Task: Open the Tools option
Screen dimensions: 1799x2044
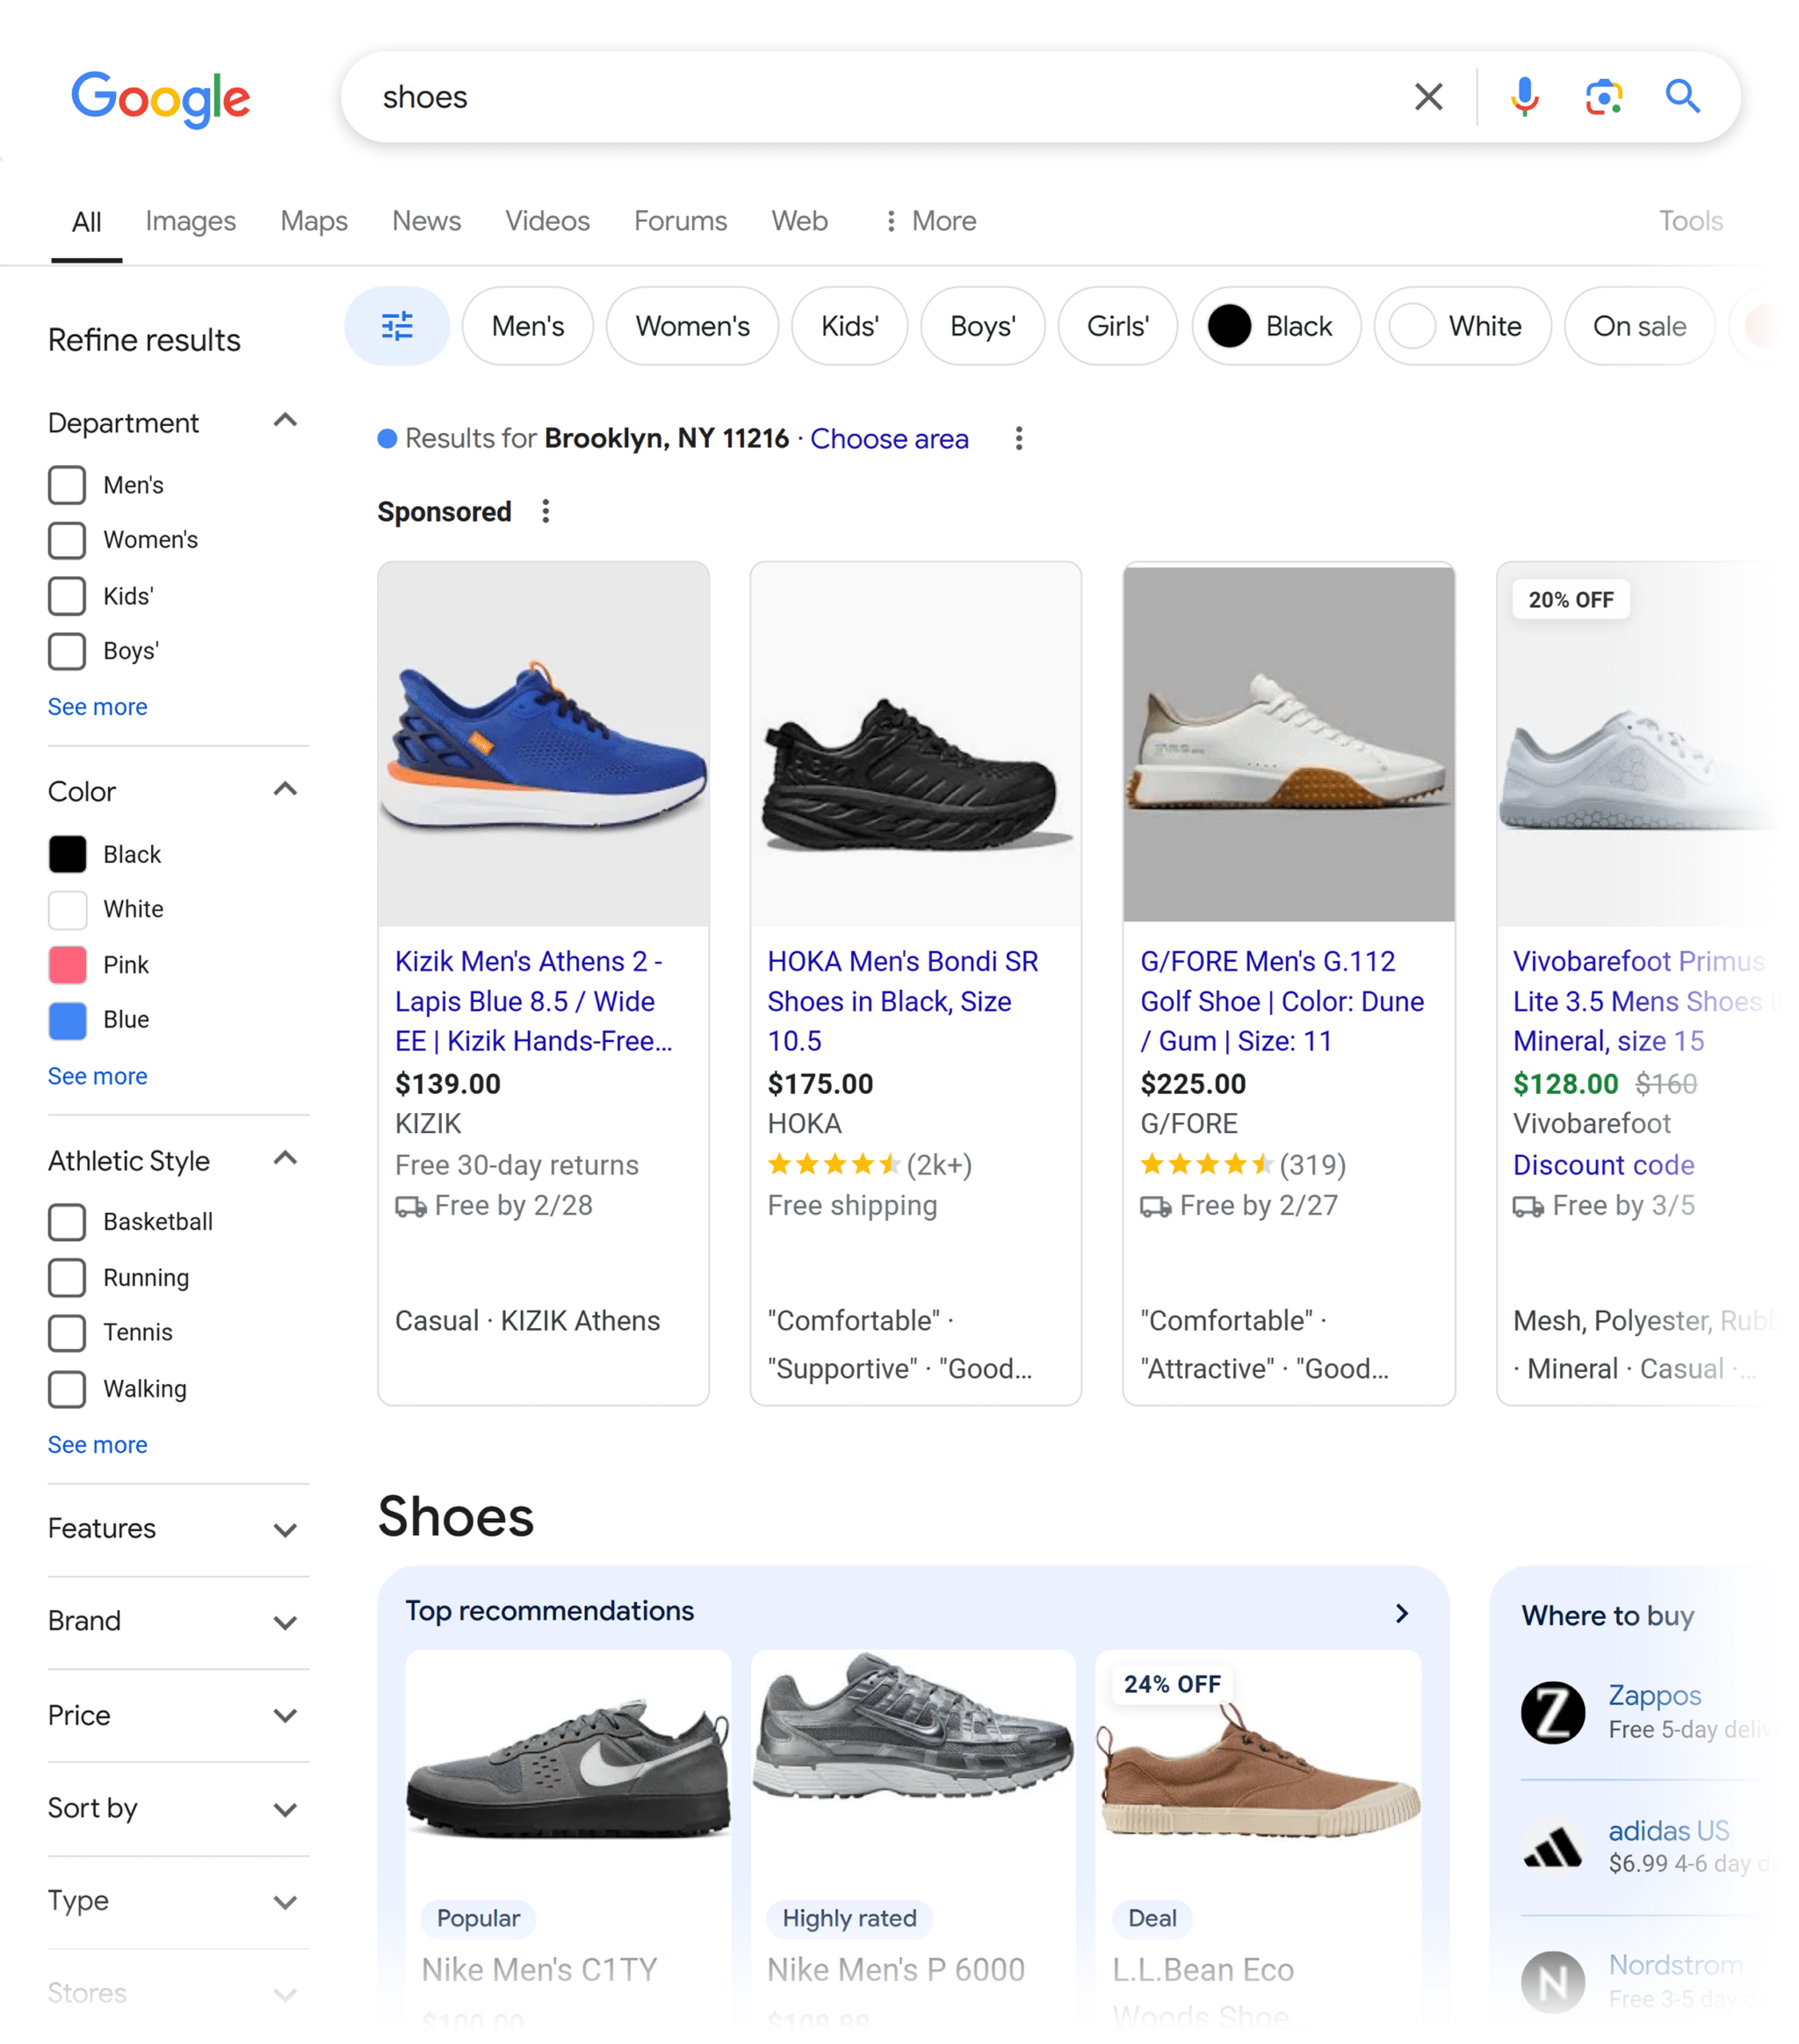Action: click(x=1690, y=221)
